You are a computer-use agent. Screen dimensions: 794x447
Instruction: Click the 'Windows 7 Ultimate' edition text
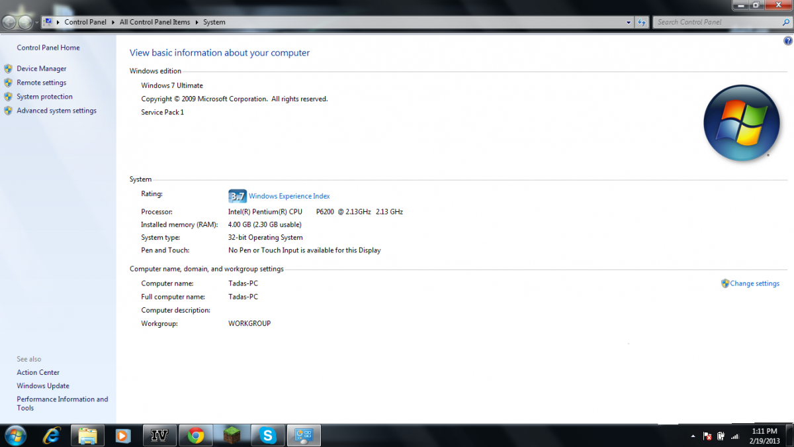click(172, 85)
